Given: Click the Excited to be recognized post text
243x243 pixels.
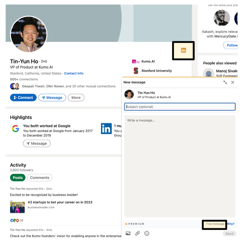Looking at the screenshot, I should (44, 195).
